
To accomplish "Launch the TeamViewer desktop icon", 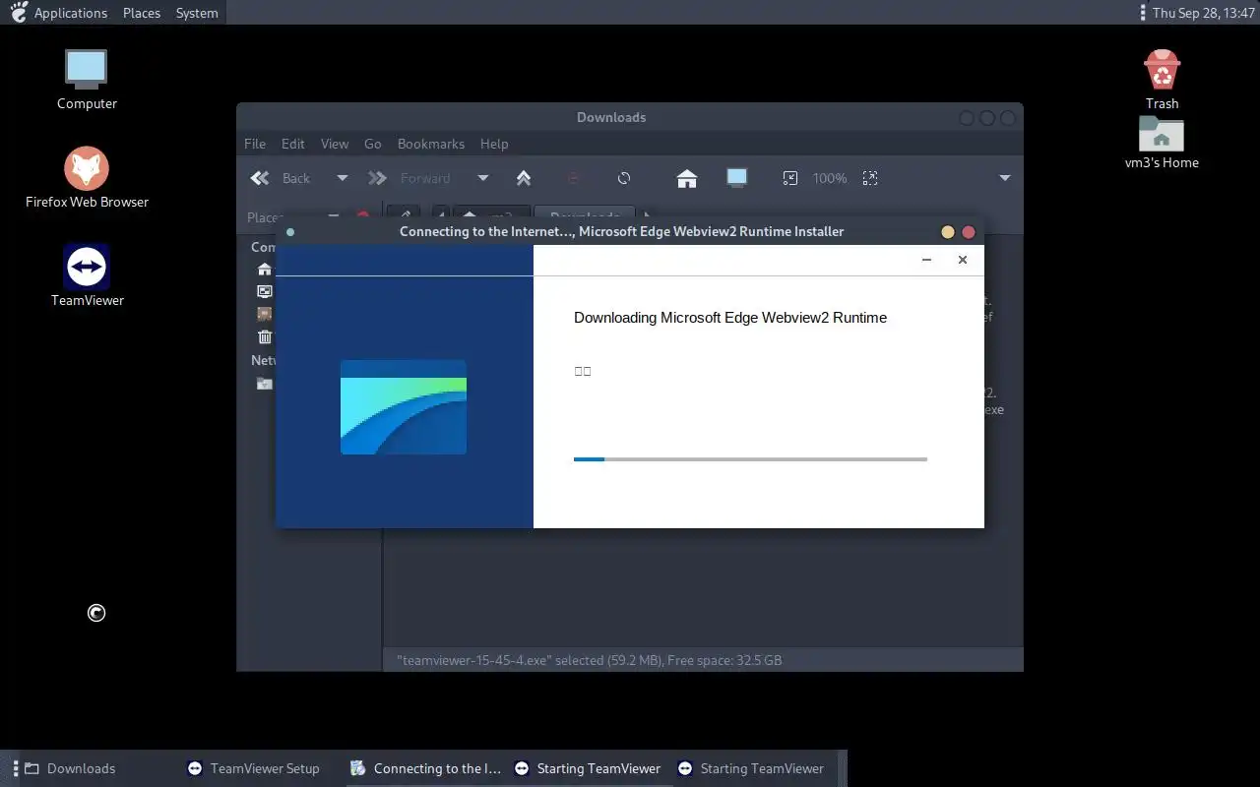I will pos(87,276).
